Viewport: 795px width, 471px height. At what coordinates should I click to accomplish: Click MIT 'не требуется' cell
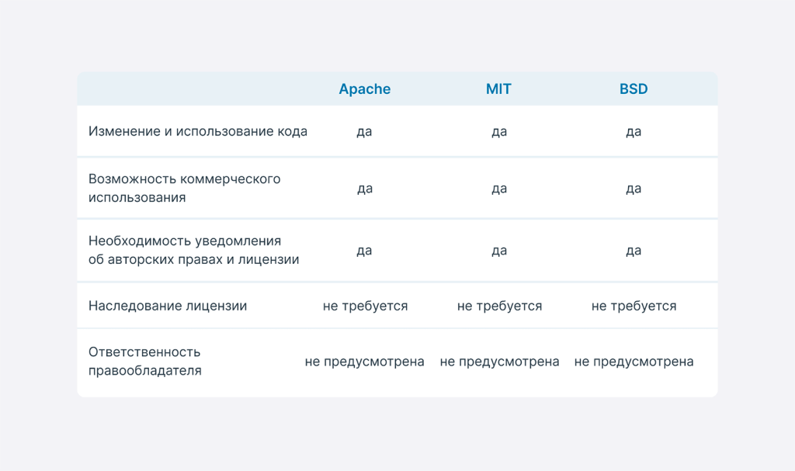point(499,306)
